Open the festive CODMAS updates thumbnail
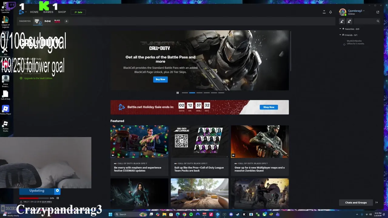 coord(139,141)
